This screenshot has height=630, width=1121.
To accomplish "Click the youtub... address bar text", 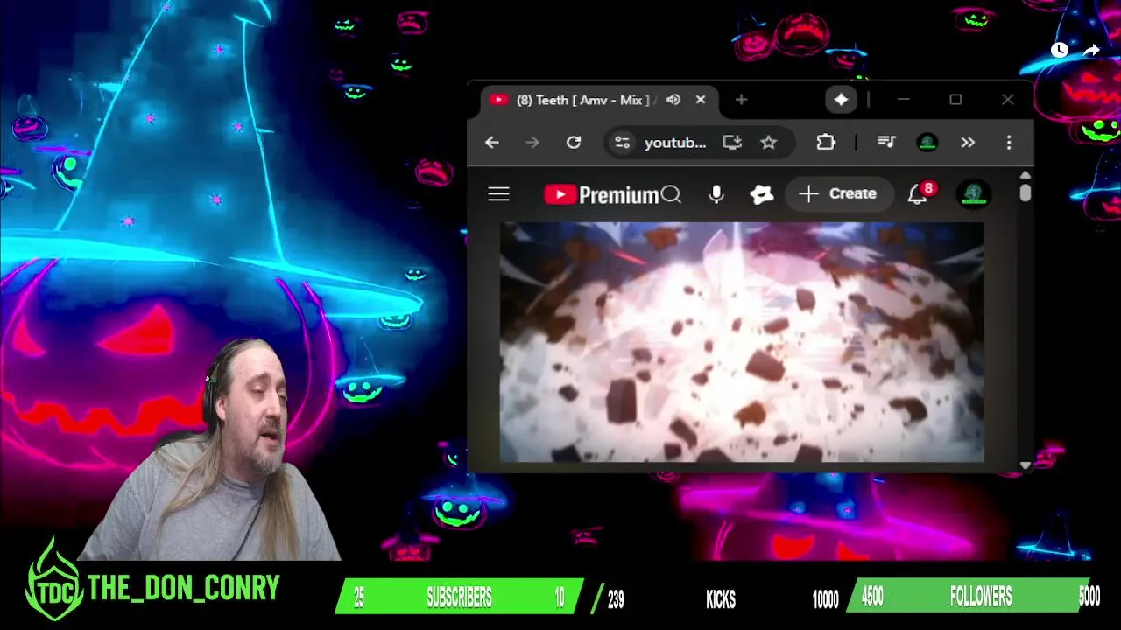I will click(x=675, y=143).
